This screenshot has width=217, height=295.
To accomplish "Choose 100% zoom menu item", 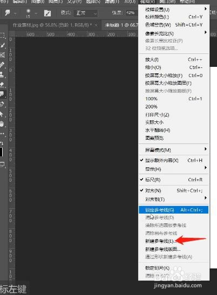I will [173, 99].
